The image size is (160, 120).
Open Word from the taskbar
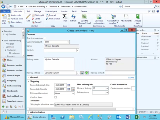(128, 117)
